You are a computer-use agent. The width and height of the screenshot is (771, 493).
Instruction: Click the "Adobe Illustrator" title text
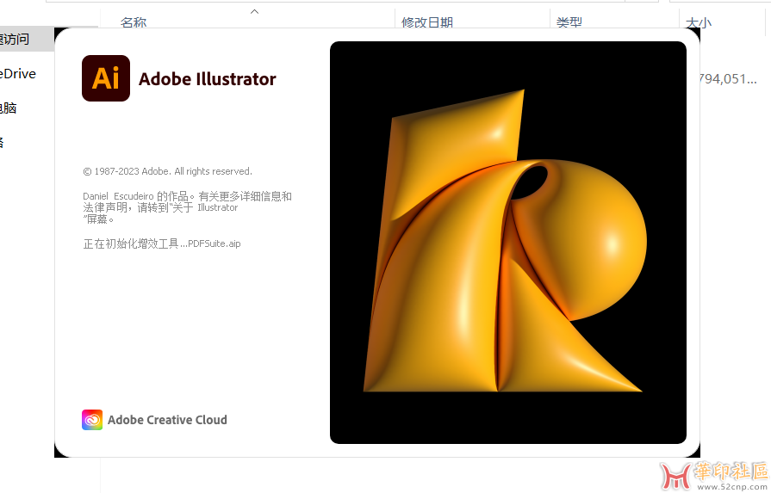click(207, 79)
